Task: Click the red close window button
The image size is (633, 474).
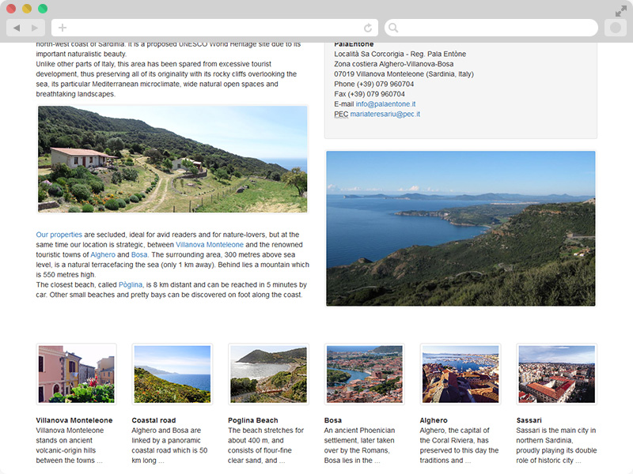Action: 11,9
